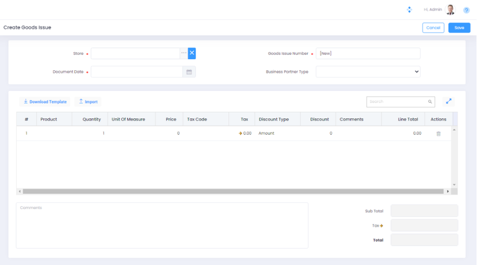Open the help question mark icon
The image size is (477, 265).
[466, 10]
